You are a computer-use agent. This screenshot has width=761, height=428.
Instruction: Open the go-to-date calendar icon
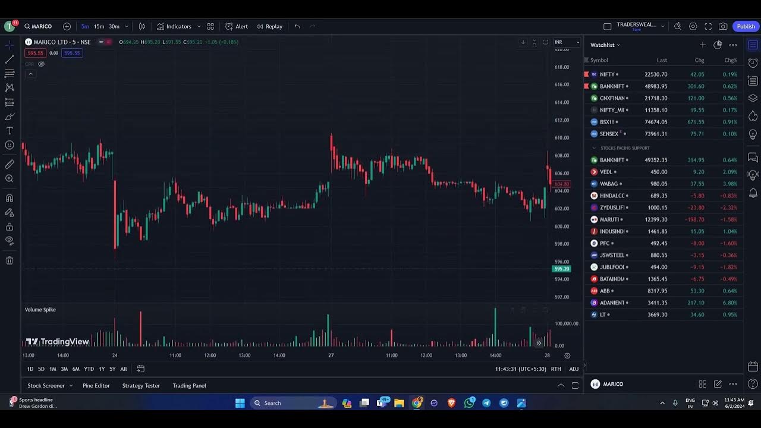(140, 369)
